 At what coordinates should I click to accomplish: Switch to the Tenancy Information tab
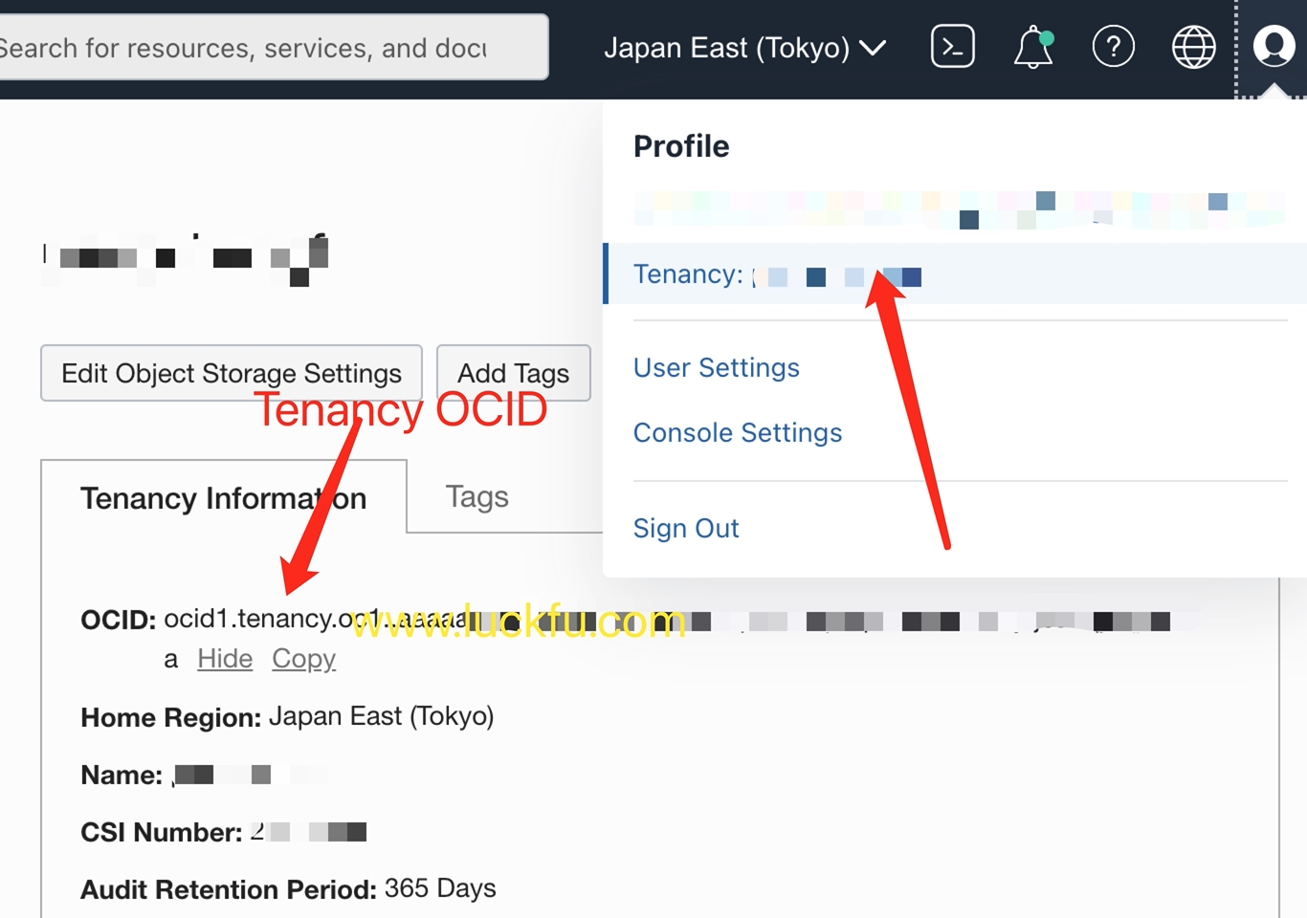tap(223, 498)
